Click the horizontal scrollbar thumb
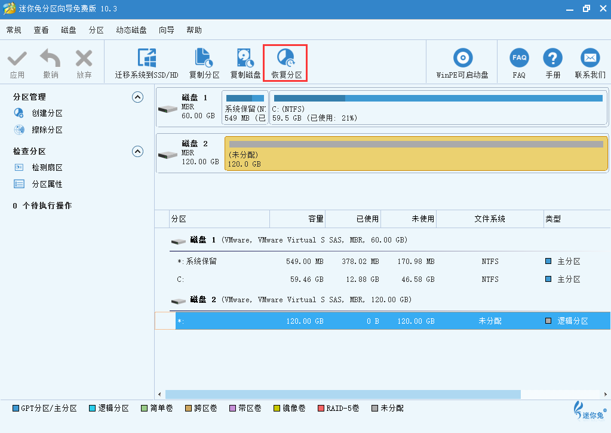This screenshot has width=611, height=433. click(x=343, y=394)
